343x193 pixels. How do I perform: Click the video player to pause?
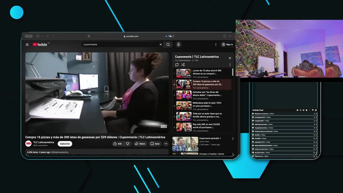click(x=97, y=92)
